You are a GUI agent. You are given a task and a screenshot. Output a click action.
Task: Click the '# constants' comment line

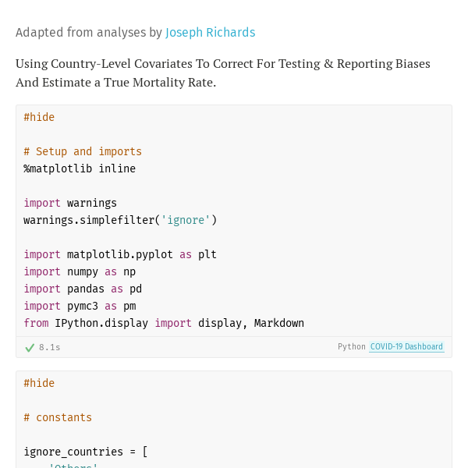coord(58,417)
